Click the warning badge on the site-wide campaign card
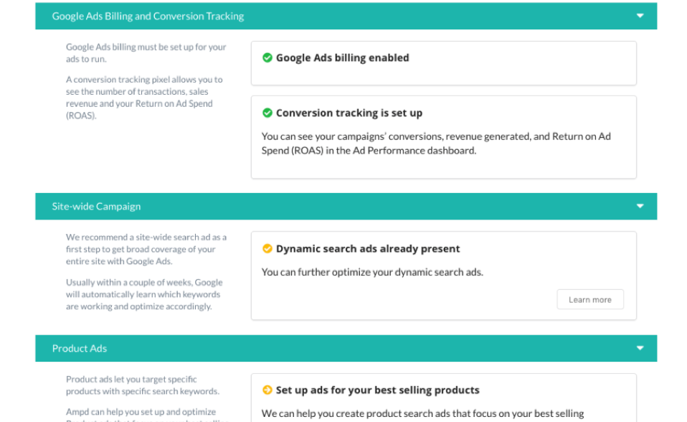This screenshot has height=422, width=687. tap(267, 248)
